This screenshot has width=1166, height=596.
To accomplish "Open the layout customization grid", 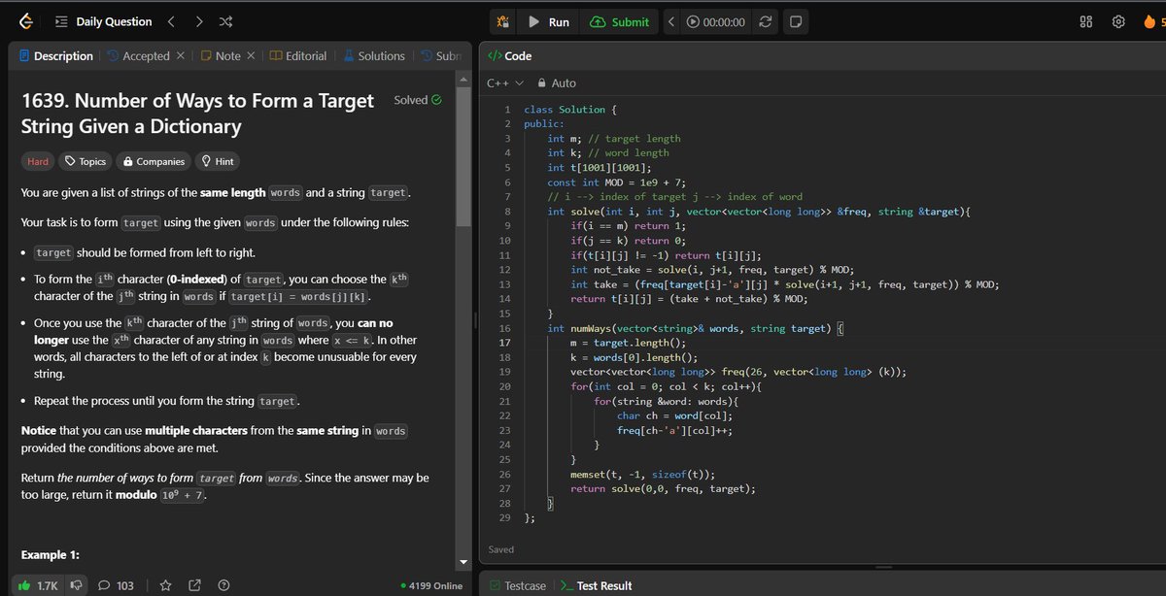I will click(x=1085, y=20).
